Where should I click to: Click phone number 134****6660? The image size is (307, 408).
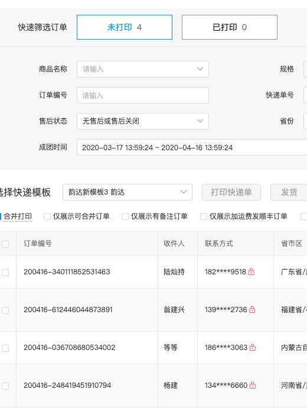click(x=226, y=386)
